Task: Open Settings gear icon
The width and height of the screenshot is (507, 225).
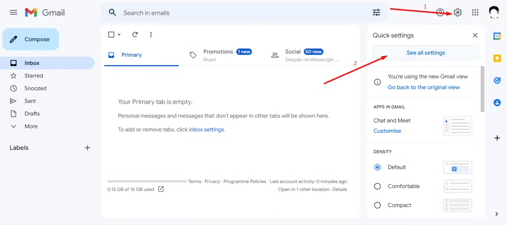Action: 457,12
